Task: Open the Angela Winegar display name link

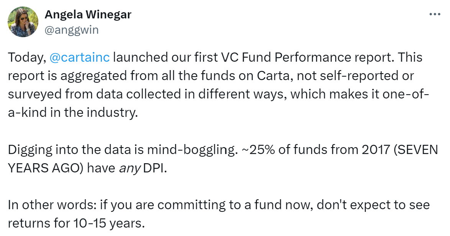Action: pos(88,15)
